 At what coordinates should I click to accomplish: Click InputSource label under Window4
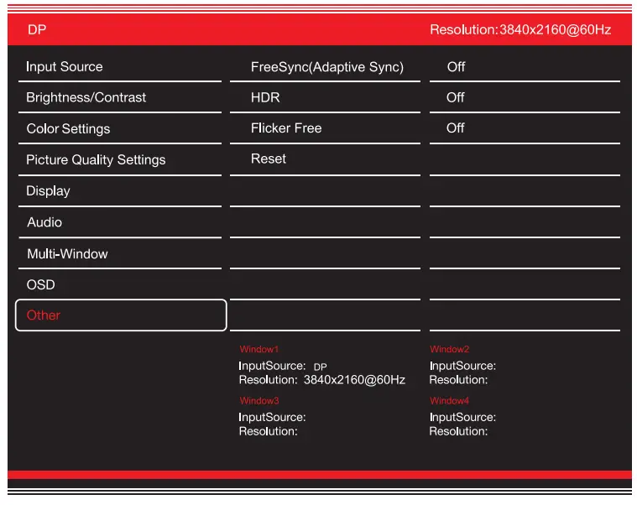462,417
